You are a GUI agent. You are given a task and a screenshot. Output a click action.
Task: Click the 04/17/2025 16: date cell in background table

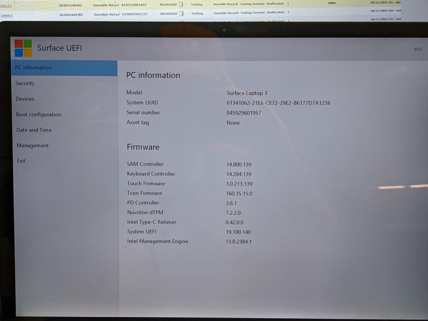coord(382,11)
